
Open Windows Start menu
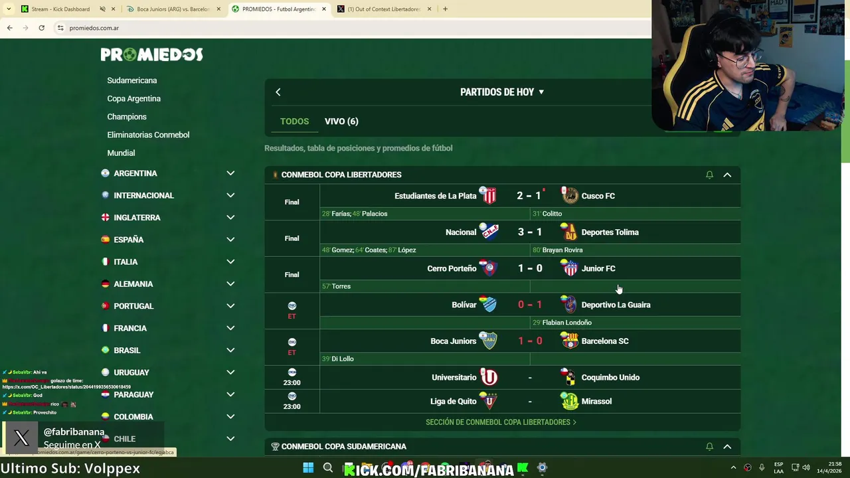[x=308, y=468]
